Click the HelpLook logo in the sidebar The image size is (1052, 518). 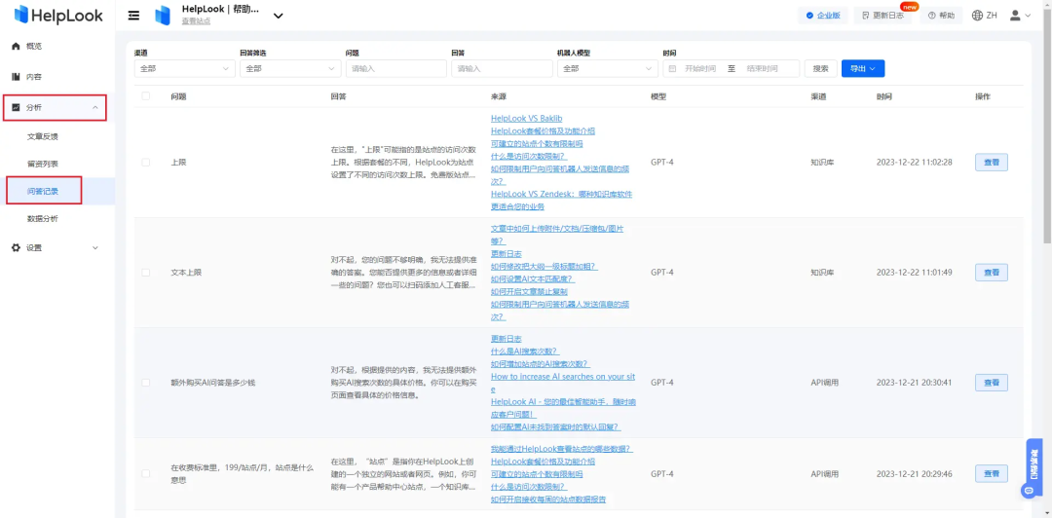tap(58, 15)
